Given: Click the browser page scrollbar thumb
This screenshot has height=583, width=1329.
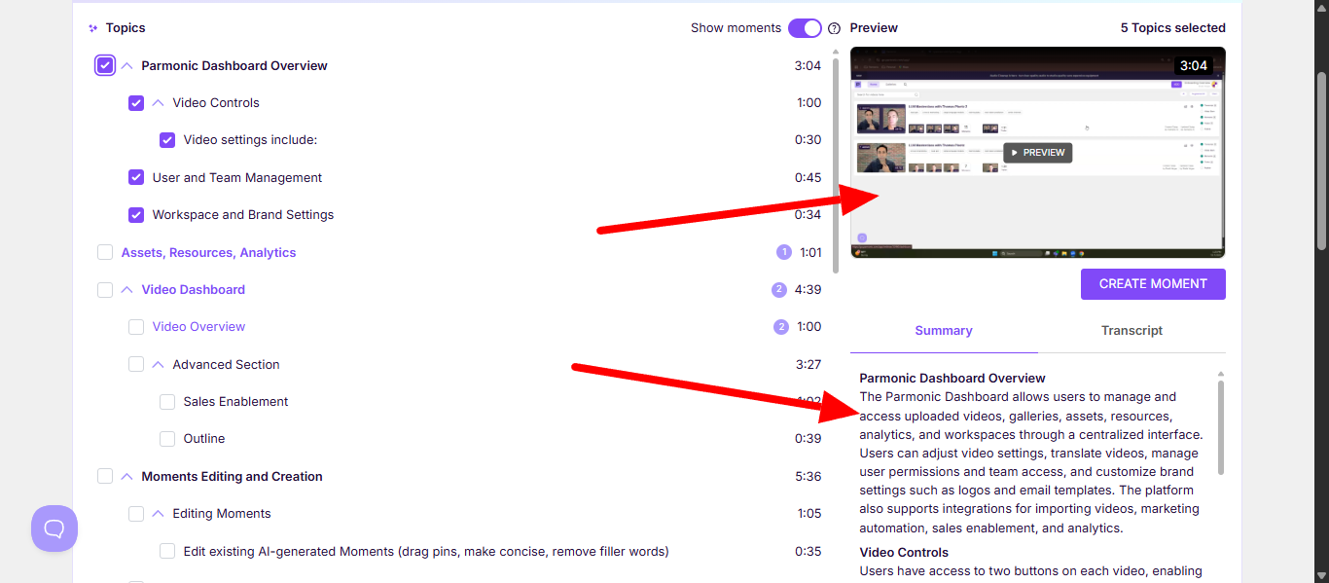Looking at the screenshot, I should click(1320, 161).
